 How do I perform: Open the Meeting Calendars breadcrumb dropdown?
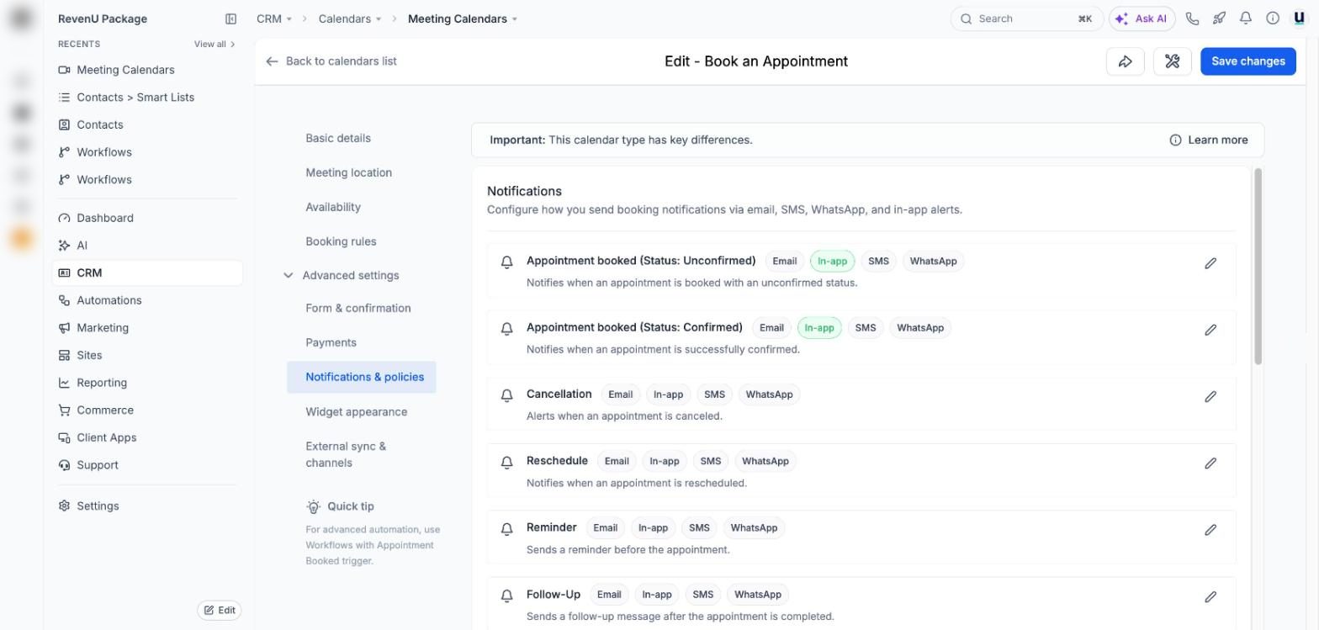(463, 19)
